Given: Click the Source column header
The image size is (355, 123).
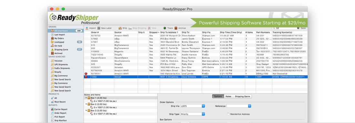Looking at the screenshot, I should click(x=126, y=33).
